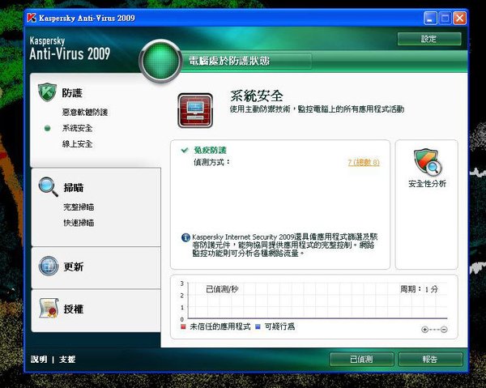
Task: Click the green shield 防護 icon
Action: 47,92
